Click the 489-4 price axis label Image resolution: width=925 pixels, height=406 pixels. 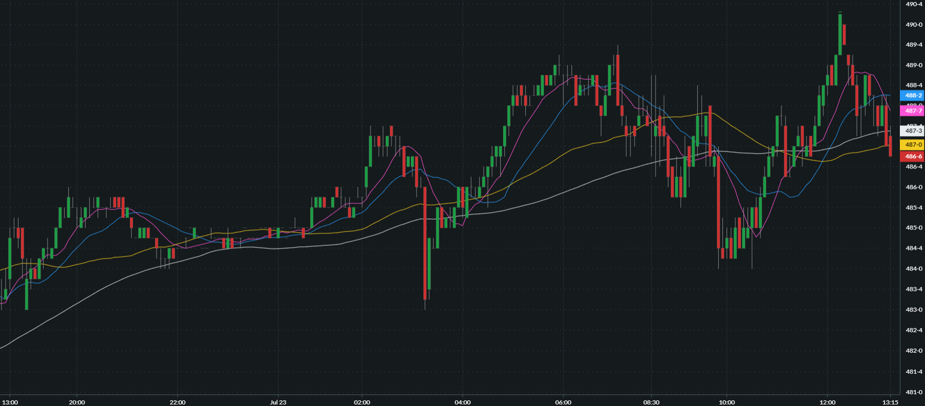[x=914, y=45]
